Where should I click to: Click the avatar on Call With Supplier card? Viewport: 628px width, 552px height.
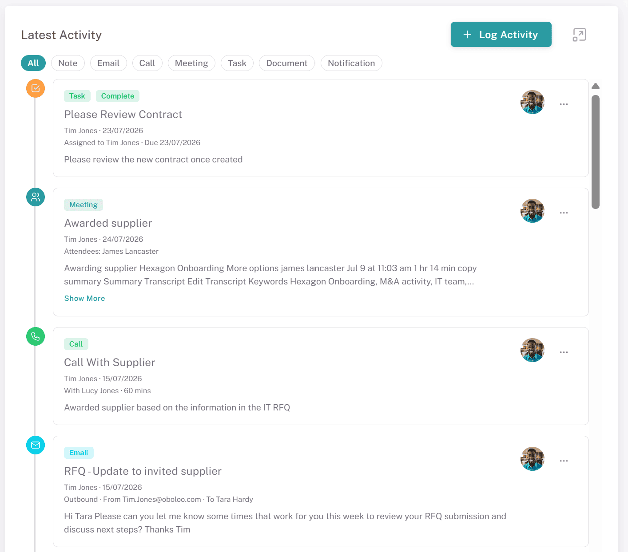(533, 350)
